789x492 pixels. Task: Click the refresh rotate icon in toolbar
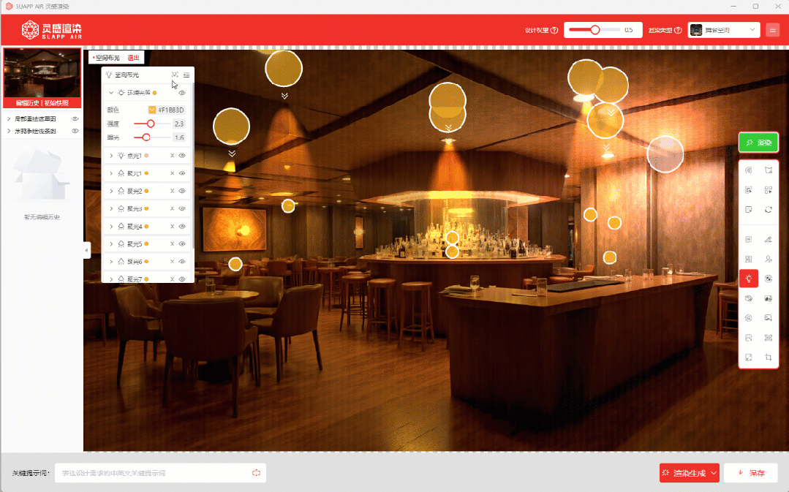coord(769,210)
